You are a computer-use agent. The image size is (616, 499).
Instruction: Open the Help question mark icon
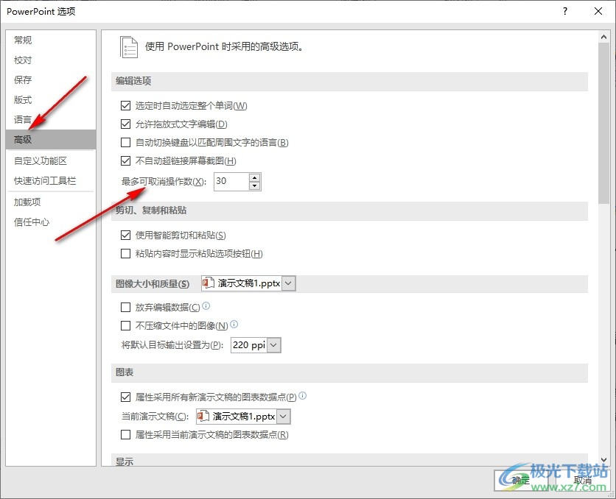[x=565, y=11]
